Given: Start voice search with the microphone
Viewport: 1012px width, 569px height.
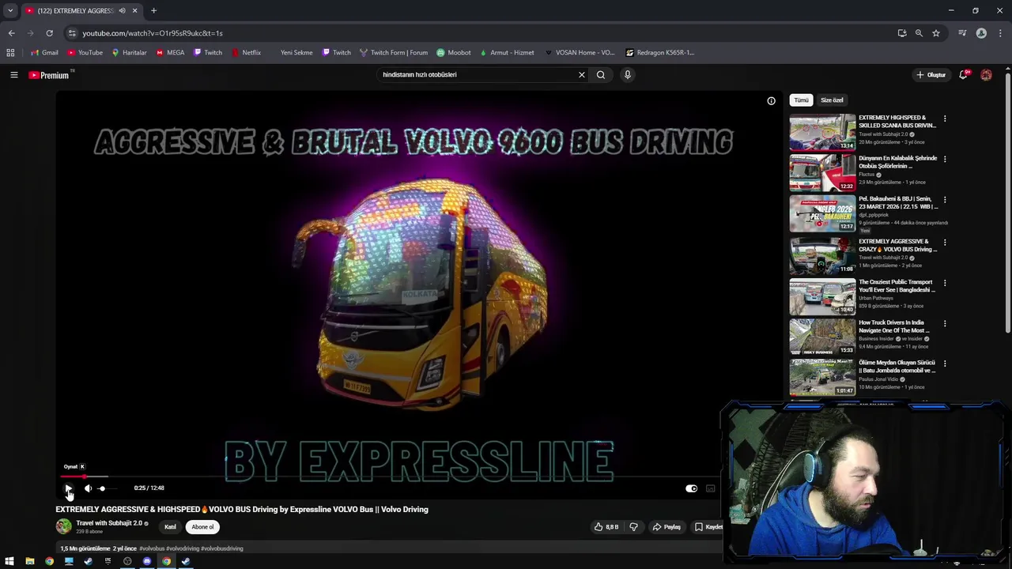Looking at the screenshot, I should tap(628, 75).
